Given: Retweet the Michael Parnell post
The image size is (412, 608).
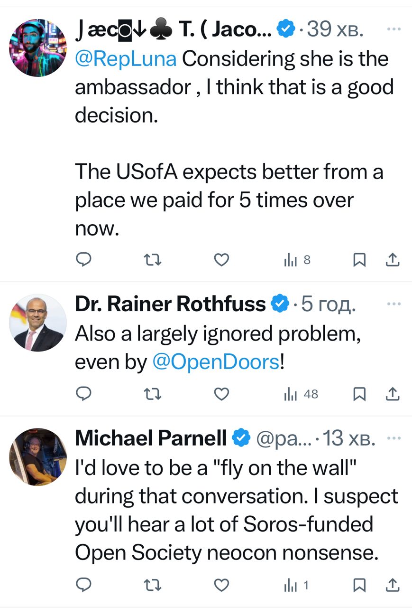Looking at the screenshot, I should pyautogui.click(x=153, y=586).
